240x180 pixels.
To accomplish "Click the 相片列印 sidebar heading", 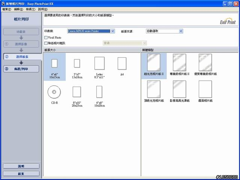I will [21, 19].
